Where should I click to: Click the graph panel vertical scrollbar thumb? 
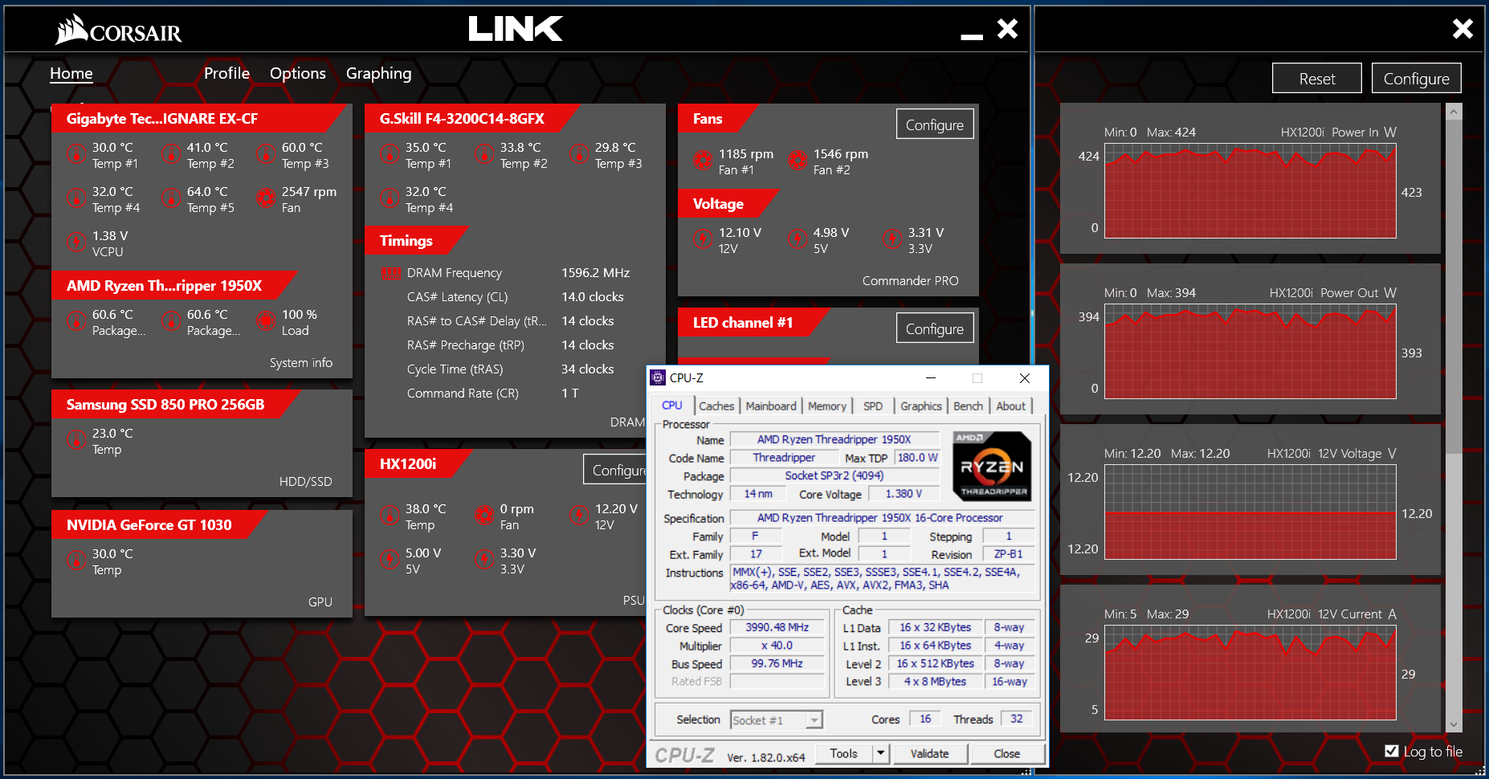pyautogui.click(x=1453, y=288)
